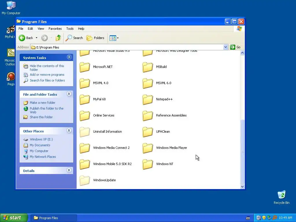296x222 pixels.
Task: Open My Computer link in Other Places
Action: [39, 151]
